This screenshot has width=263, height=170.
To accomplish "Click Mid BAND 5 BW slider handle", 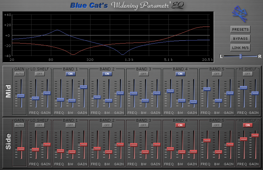I will point(219,101).
